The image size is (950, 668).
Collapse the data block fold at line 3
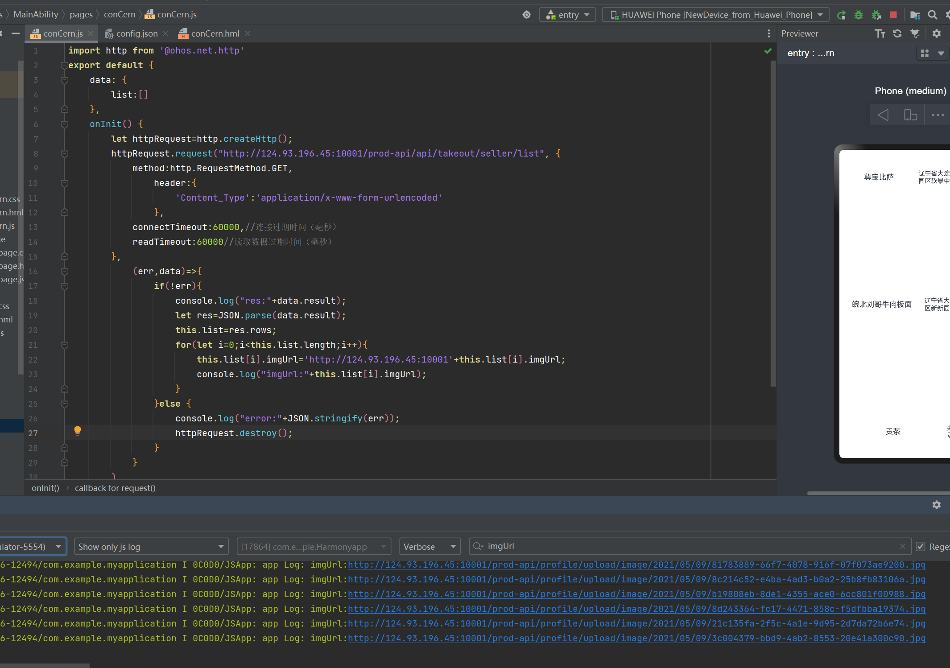point(65,80)
